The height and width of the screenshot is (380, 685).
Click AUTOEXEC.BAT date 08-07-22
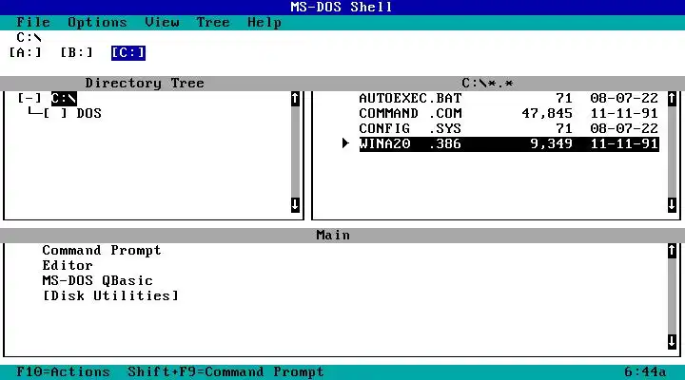pos(624,98)
